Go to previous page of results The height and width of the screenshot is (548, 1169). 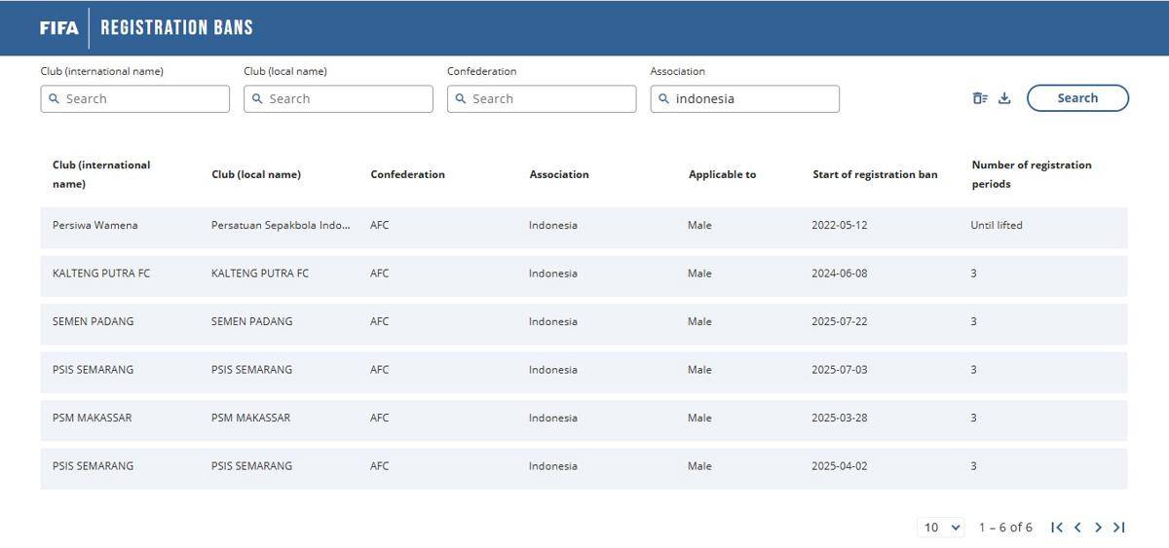(1077, 528)
